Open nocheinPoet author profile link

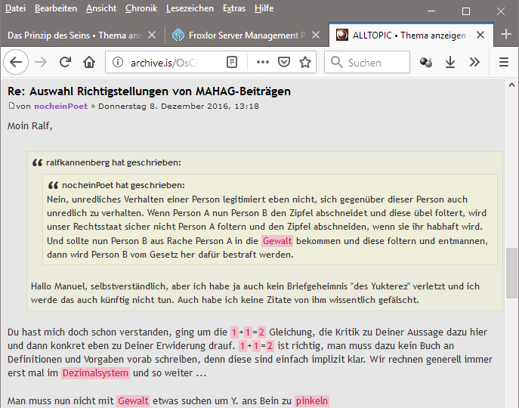pos(60,106)
